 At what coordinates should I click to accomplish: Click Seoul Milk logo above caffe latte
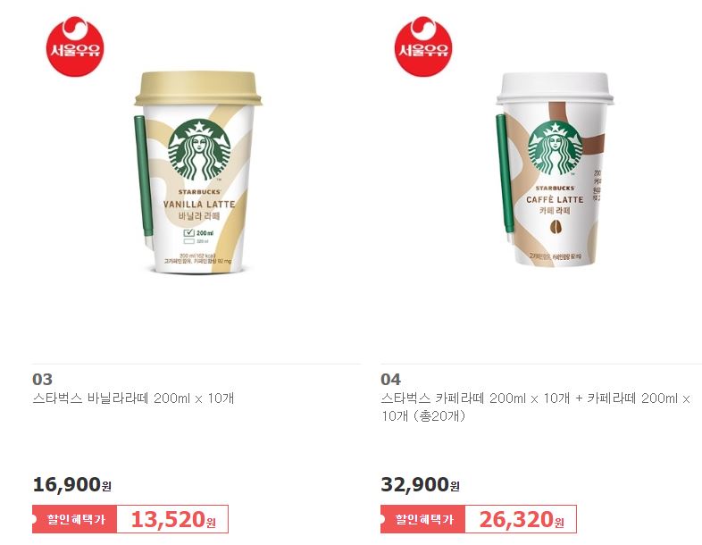pos(423,46)
